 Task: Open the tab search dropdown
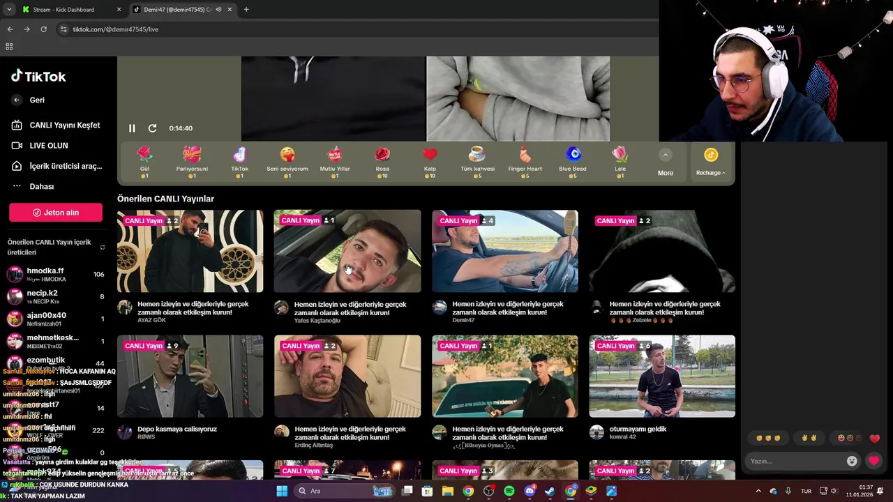pyautogui.click(x=9, y=10)
